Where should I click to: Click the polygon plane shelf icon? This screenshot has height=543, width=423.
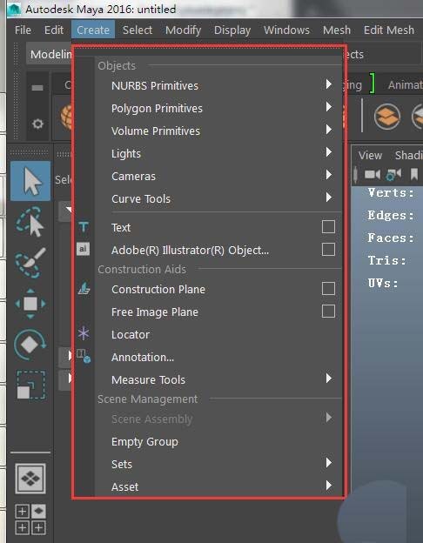coord(387,117)
